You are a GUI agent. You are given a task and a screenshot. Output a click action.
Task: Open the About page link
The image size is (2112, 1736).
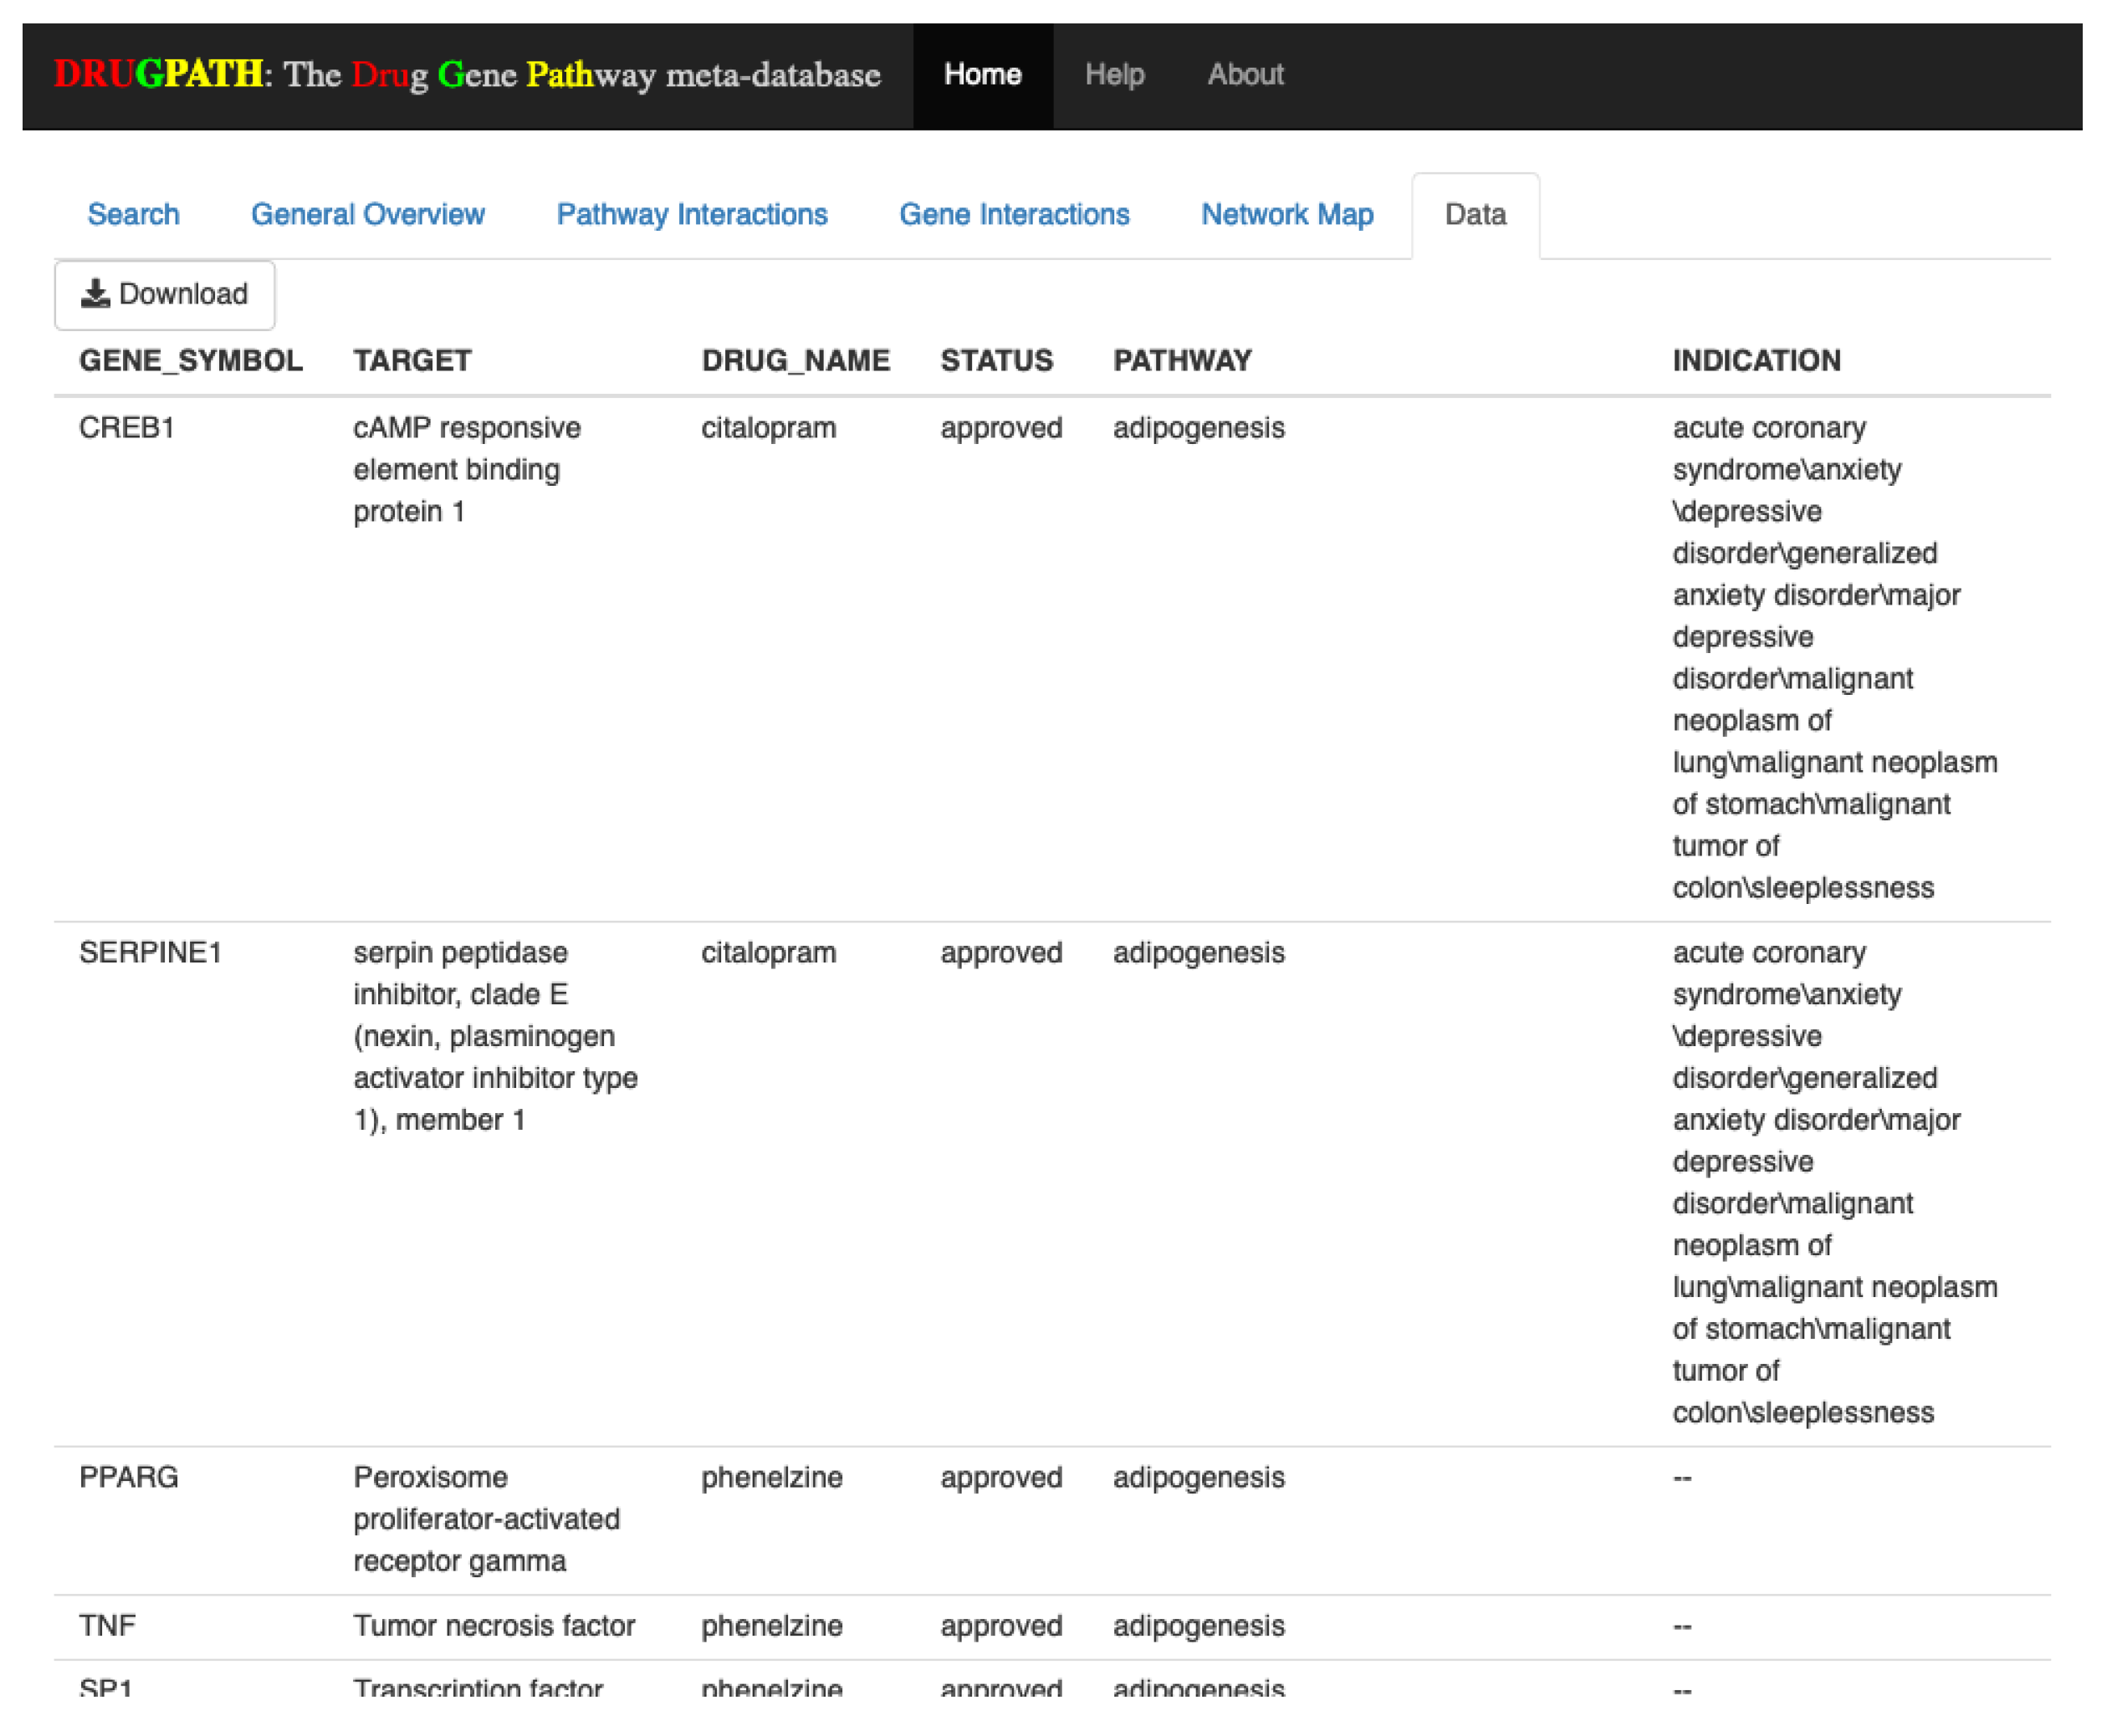1244,75
